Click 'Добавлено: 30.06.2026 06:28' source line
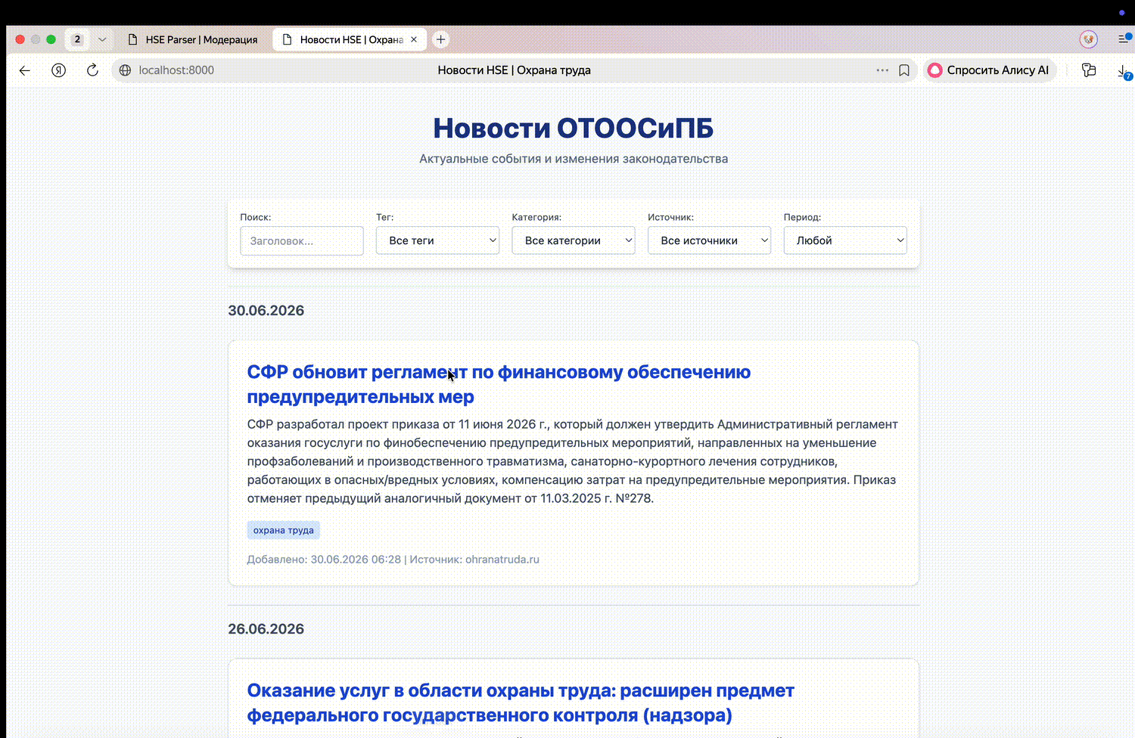The height and width of the screenshot is (738, 1135). pyautogui.click(x=393, y=560)
